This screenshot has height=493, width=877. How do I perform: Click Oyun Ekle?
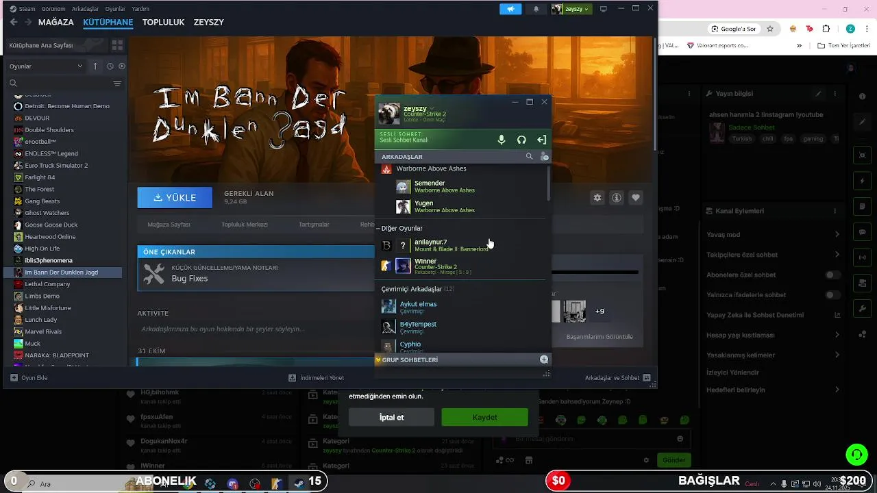point(29,377)
